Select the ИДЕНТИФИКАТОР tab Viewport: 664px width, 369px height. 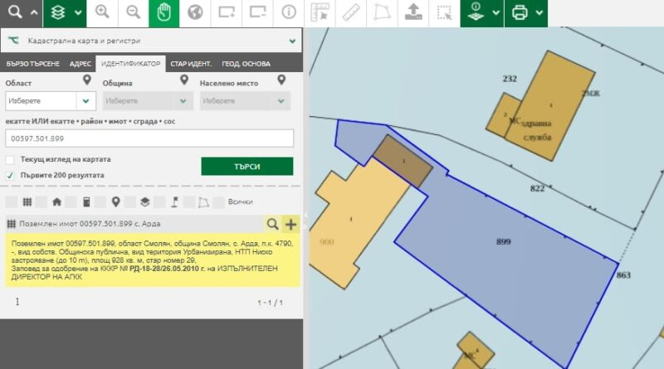[130, 64]
